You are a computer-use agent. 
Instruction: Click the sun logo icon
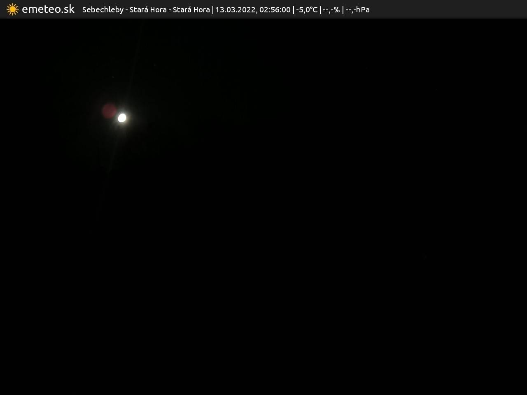pos(12,9)
